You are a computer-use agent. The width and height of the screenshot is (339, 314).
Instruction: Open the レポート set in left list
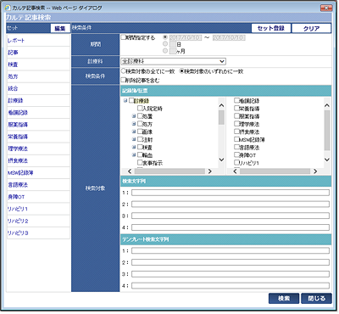click(38, 41)
